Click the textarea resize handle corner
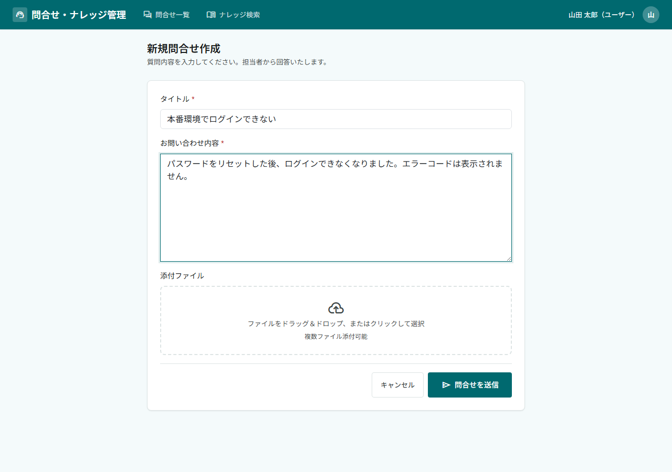The width and height of the screenshot is (672, 472). [509, 259]
